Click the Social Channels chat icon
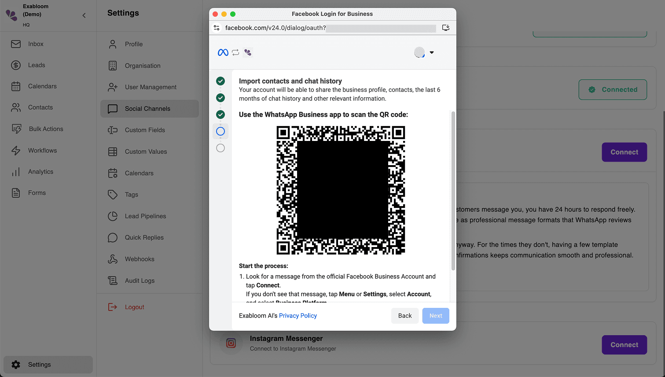The image size is (665, 377). tap(113, 109)
